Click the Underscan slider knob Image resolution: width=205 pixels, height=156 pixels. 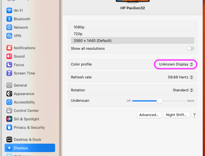coord(159,101)
